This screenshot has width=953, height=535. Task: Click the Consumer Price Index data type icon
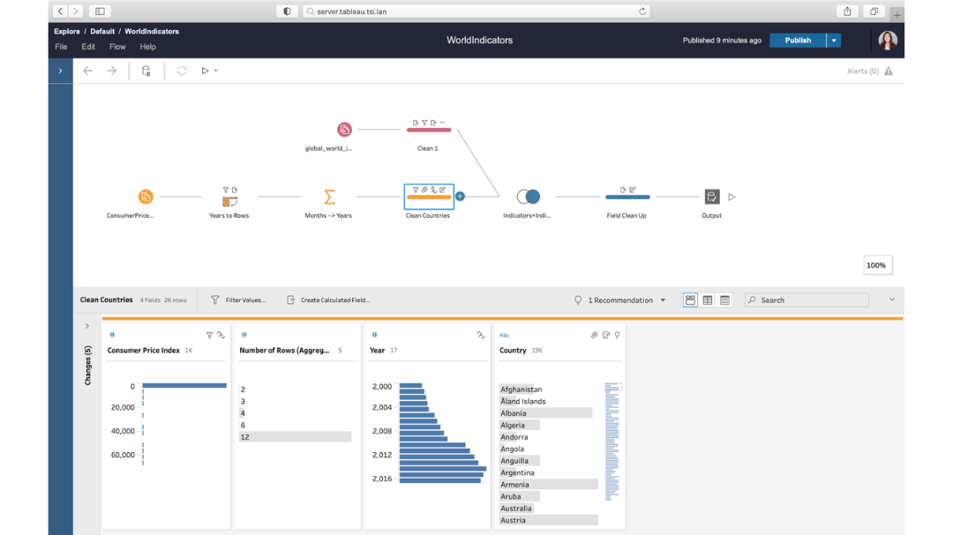112,335
